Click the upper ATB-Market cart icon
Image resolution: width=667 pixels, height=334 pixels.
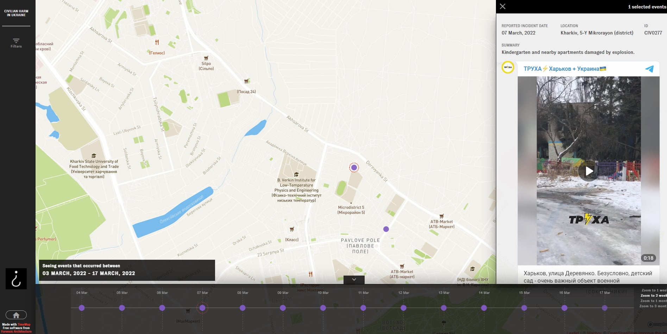[442, 216]
